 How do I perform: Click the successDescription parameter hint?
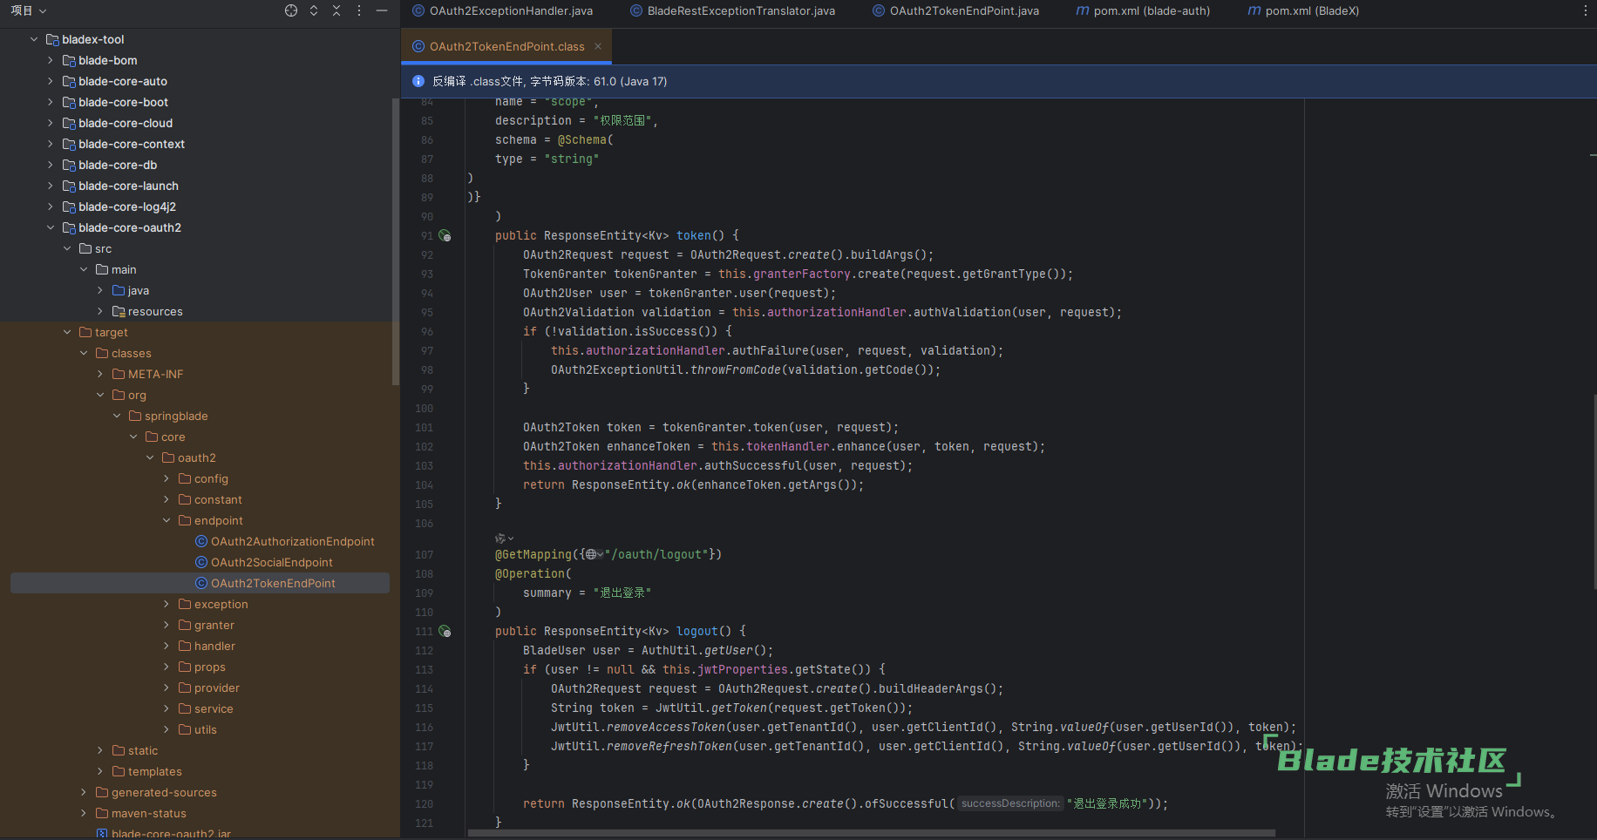(x=1010, y=803)
